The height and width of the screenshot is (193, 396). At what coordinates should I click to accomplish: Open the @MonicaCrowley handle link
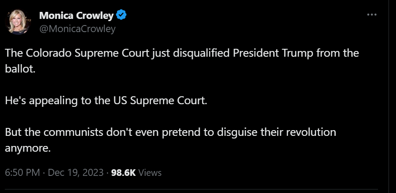[77, 29]
